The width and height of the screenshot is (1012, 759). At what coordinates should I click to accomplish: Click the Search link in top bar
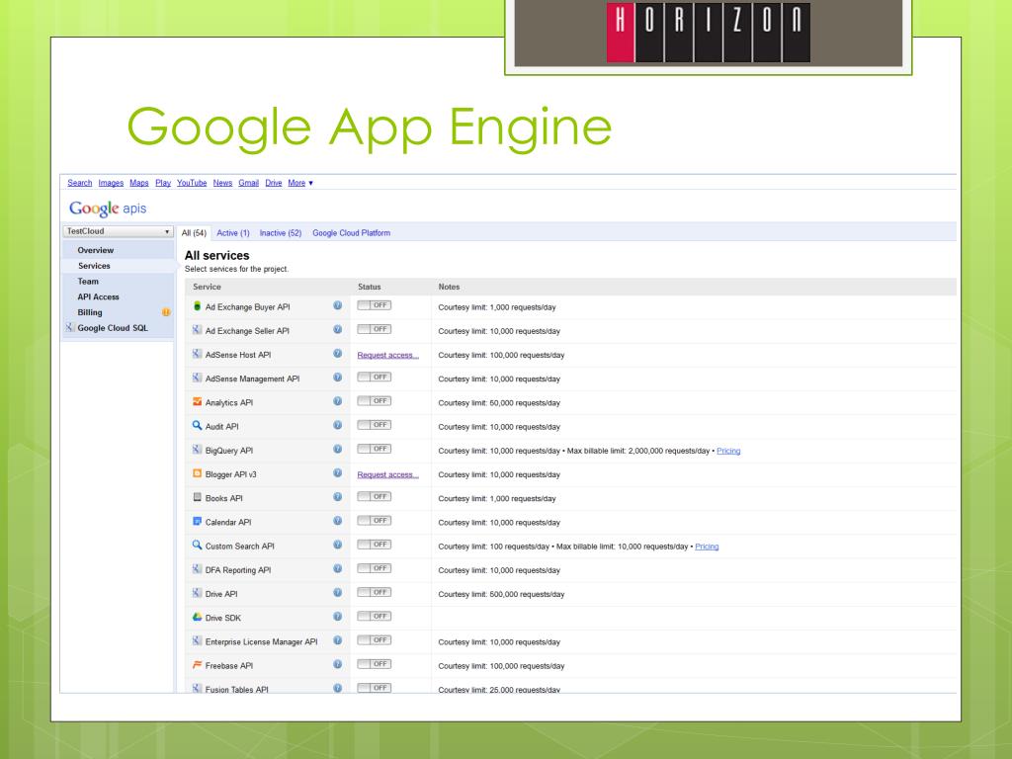[80, 183]
